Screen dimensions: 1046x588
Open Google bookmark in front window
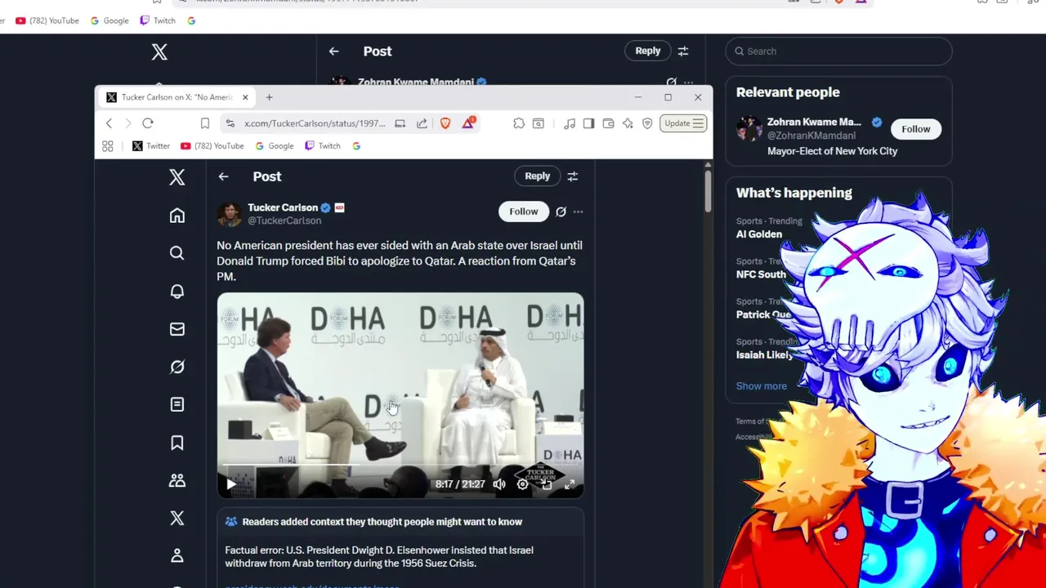[x=274, y=146]
